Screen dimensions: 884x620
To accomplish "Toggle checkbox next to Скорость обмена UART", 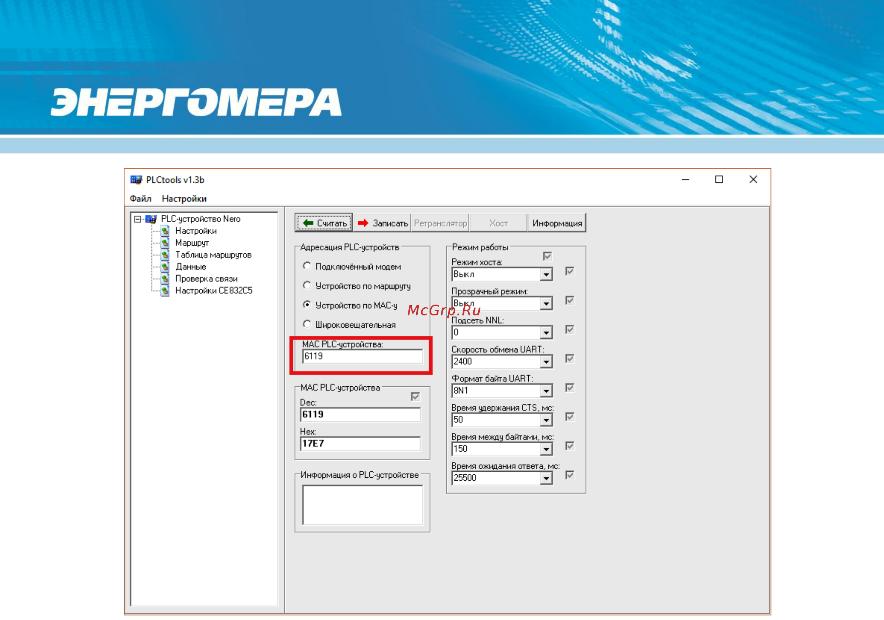I will click(570, 359).
